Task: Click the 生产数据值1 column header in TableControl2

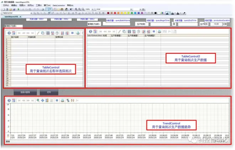Action: 119,36
